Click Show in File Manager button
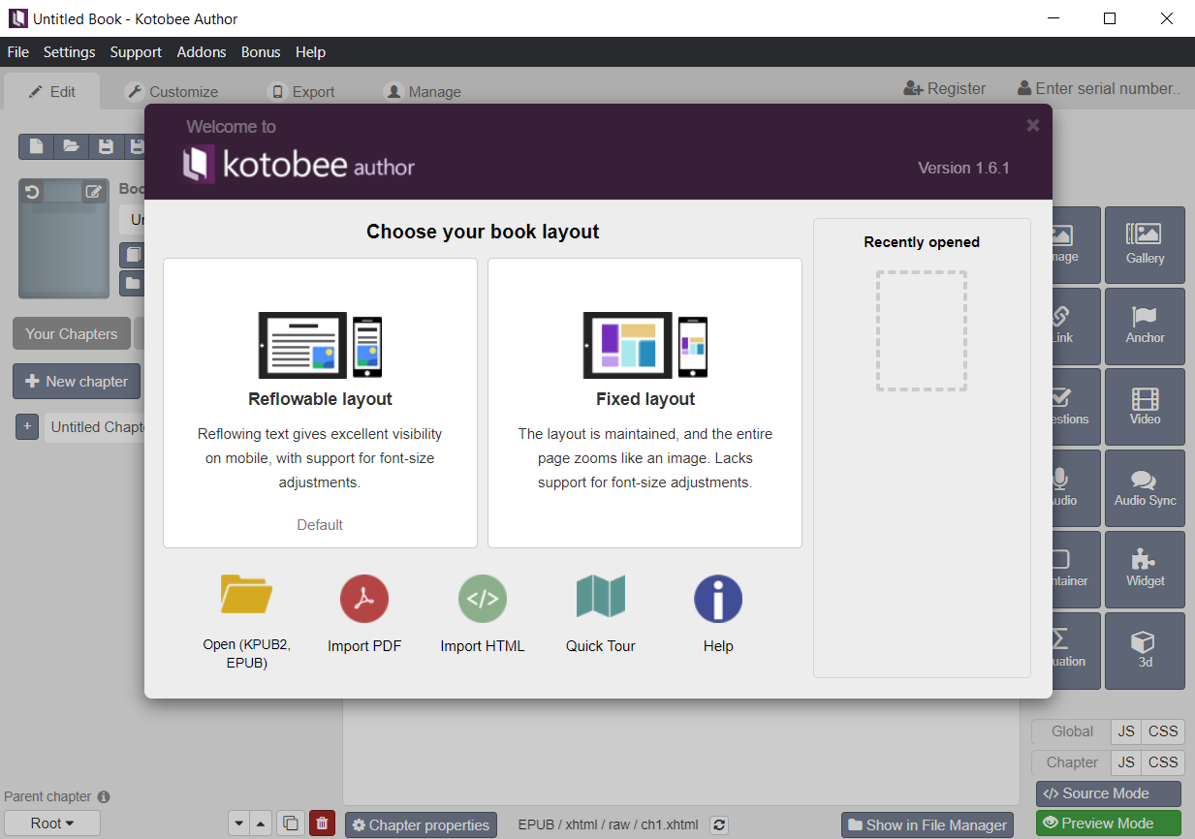Viewport: 1195px width, 839px height. click(927, 825)
